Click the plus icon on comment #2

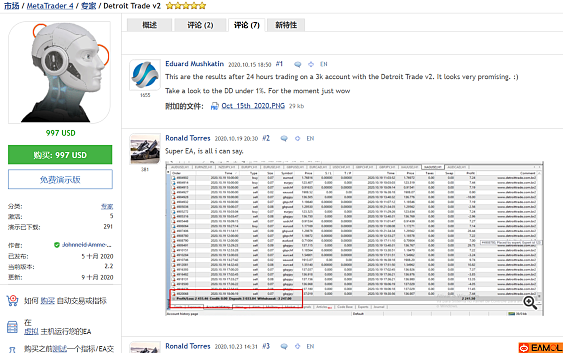[297, 139]
